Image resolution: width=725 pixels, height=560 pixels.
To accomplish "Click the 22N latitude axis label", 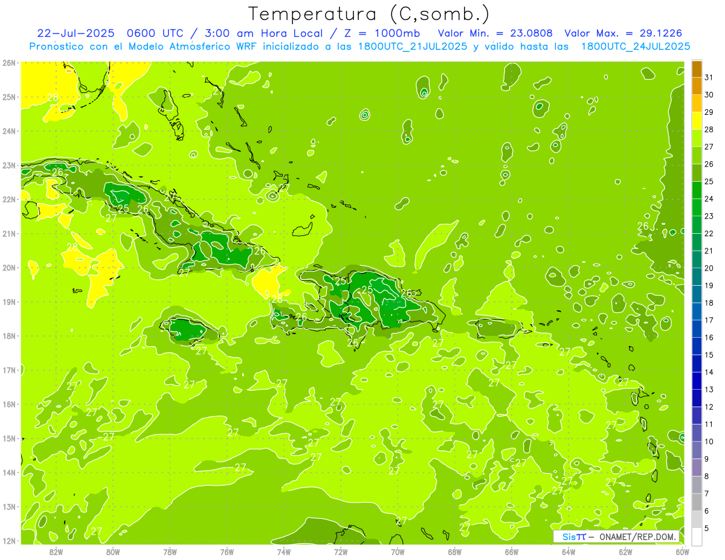I will [x=9, y=199].
